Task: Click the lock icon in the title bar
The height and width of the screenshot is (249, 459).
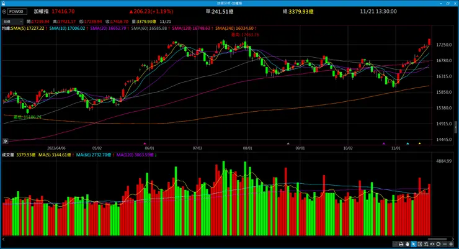Action: 3,3
